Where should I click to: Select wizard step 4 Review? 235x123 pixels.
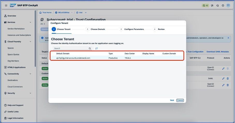coord(159,29)
